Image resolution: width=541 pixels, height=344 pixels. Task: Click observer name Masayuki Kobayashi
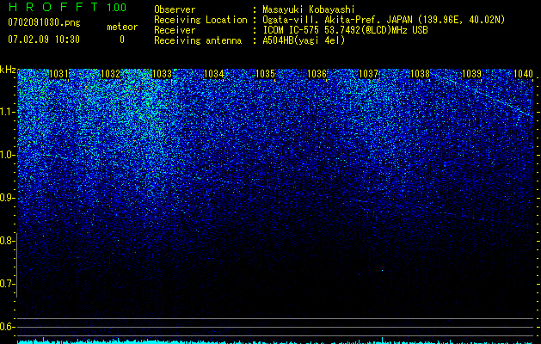(x=309, y=9)
